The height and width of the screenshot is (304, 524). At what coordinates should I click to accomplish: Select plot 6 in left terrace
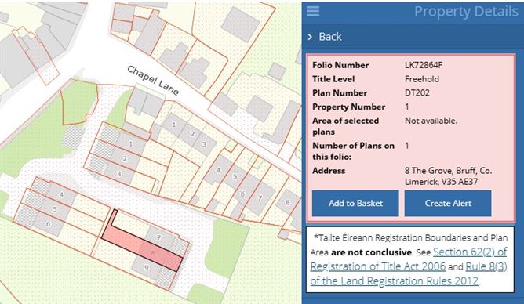click(x=49, y=224)
